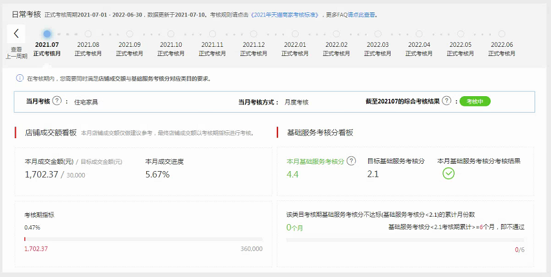Select the 2021.09 timeline marker circle
The image size is (551, 277).
(x=130, y=33)
